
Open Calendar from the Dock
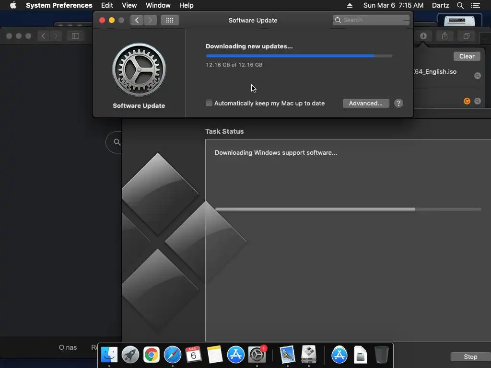pyautogui.click(x=193, y=355)
